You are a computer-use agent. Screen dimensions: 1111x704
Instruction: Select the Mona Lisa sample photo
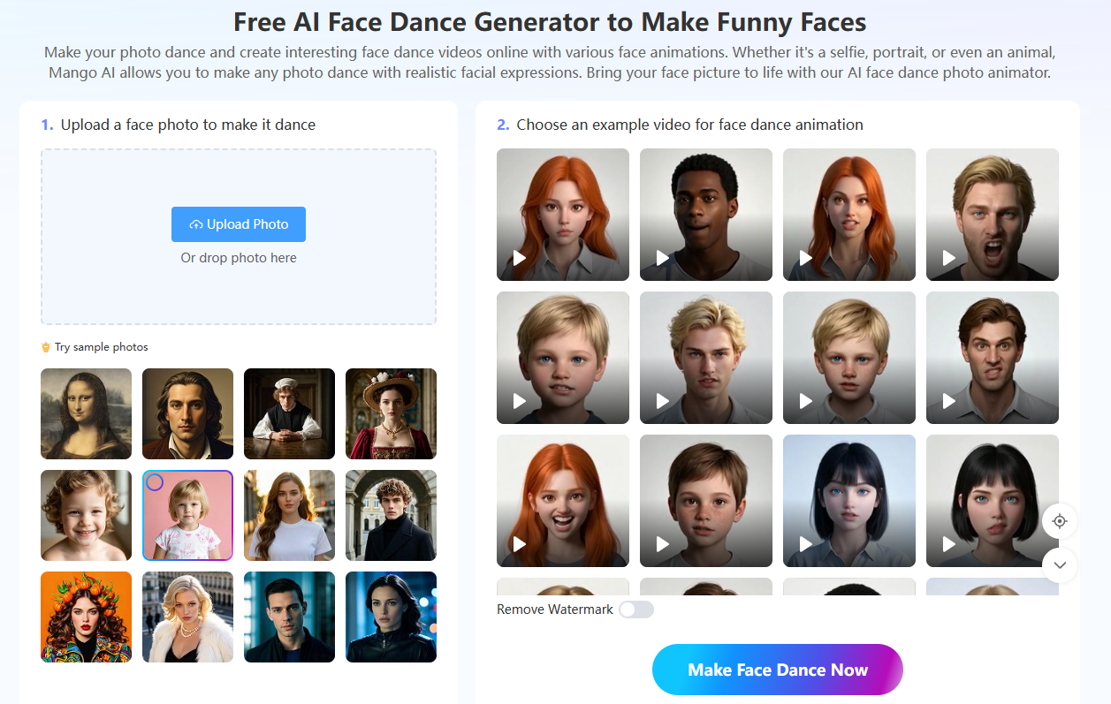point(86,413)
